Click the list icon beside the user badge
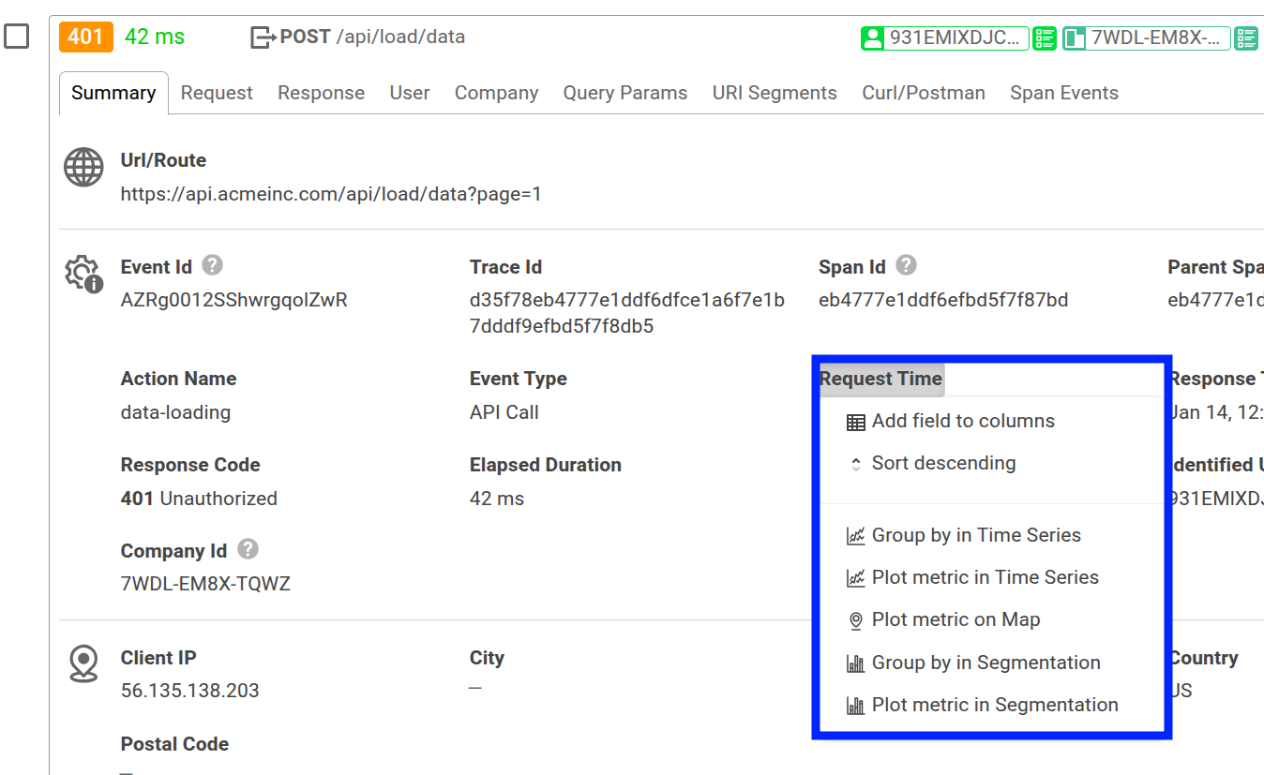The image size is (1264, 775). click(1045, 38)
